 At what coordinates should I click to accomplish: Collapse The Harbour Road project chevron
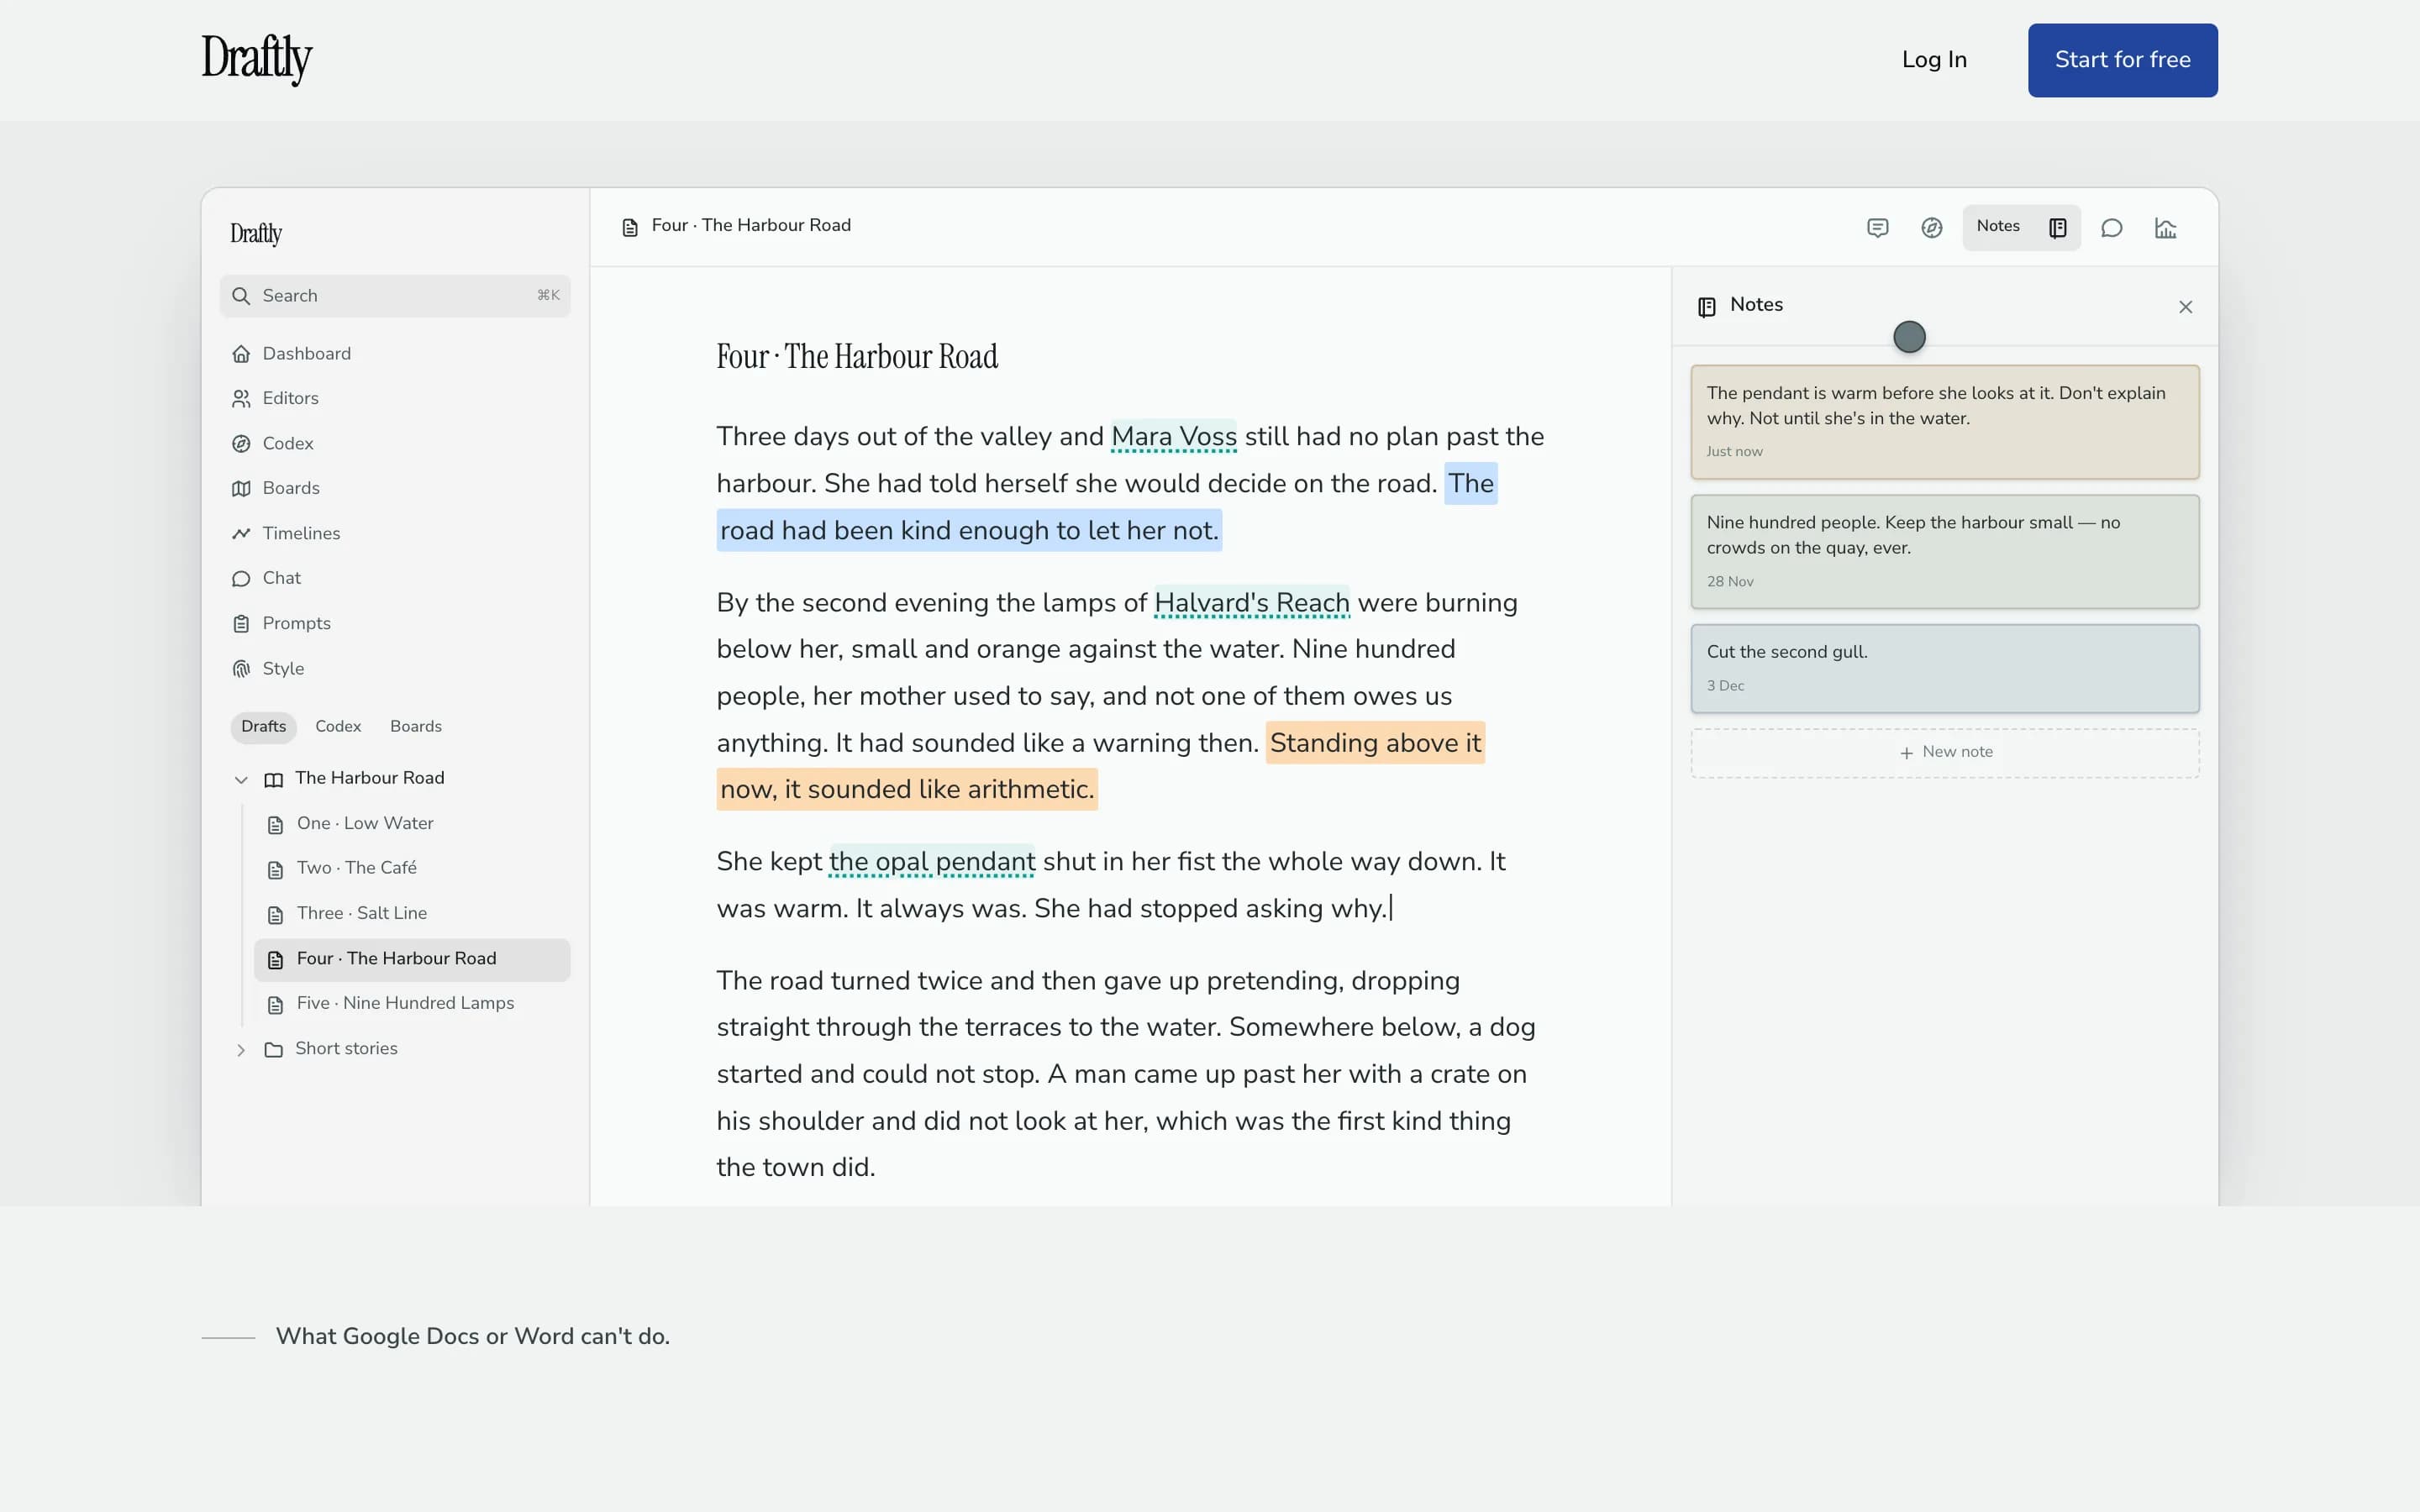click(241, 780)
